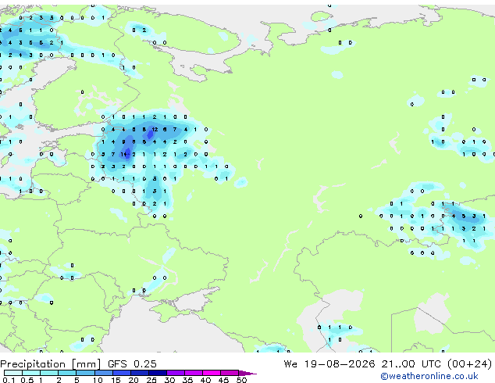Click the '30' legend scale label
The image size is (495, 383).
click(169, 380)
